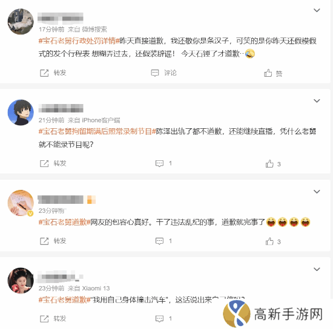The image size is (333, 329).
Task: Open the verified user's avatar on third post
Action: point(21,203)
